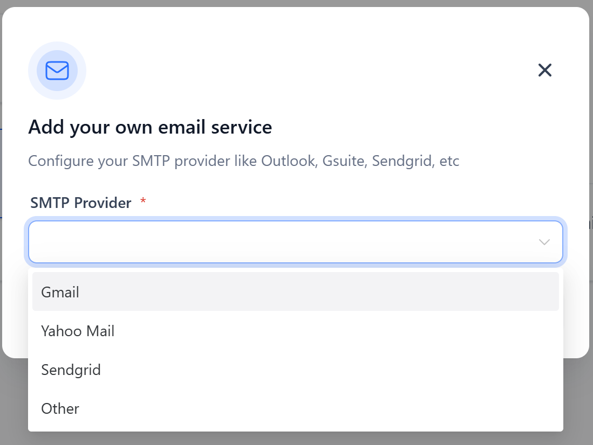The height and width of the screenshot is (445, 593).
Task: Click the SMTP Provider chevron arrow
Action: (x=544, y=242)
